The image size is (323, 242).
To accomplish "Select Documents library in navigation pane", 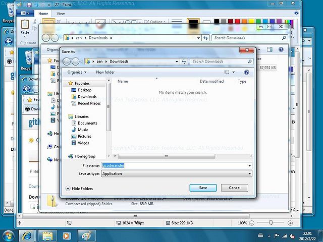I will (87, 123).
